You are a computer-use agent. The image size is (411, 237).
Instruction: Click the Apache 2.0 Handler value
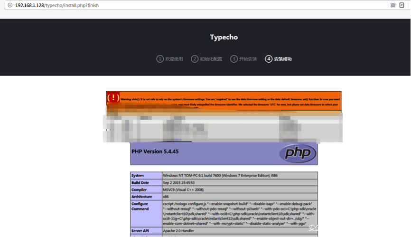[178, 231]
